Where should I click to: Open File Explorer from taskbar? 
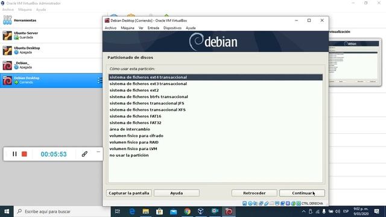pos(146,212)
